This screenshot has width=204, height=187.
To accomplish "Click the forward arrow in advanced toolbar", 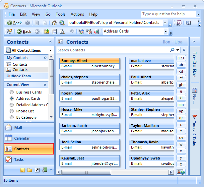I will point(37,31).
